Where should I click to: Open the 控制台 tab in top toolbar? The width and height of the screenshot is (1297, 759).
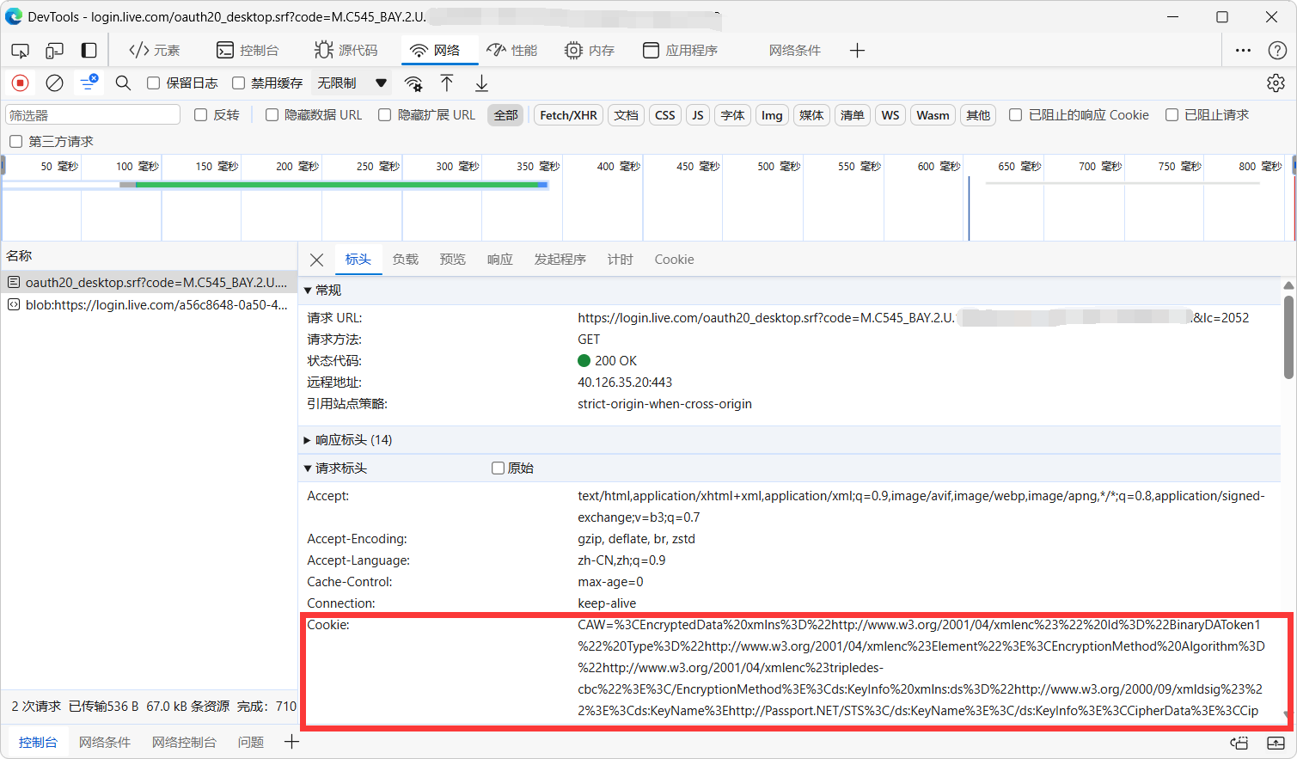(248, 51)
